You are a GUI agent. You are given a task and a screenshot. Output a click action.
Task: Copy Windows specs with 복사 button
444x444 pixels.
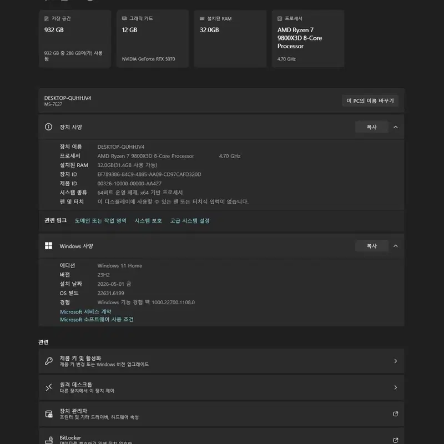pos(372,246)
